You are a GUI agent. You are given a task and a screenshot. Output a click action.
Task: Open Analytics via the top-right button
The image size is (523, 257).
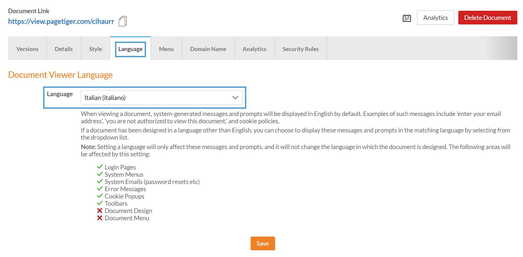point(435,18)
